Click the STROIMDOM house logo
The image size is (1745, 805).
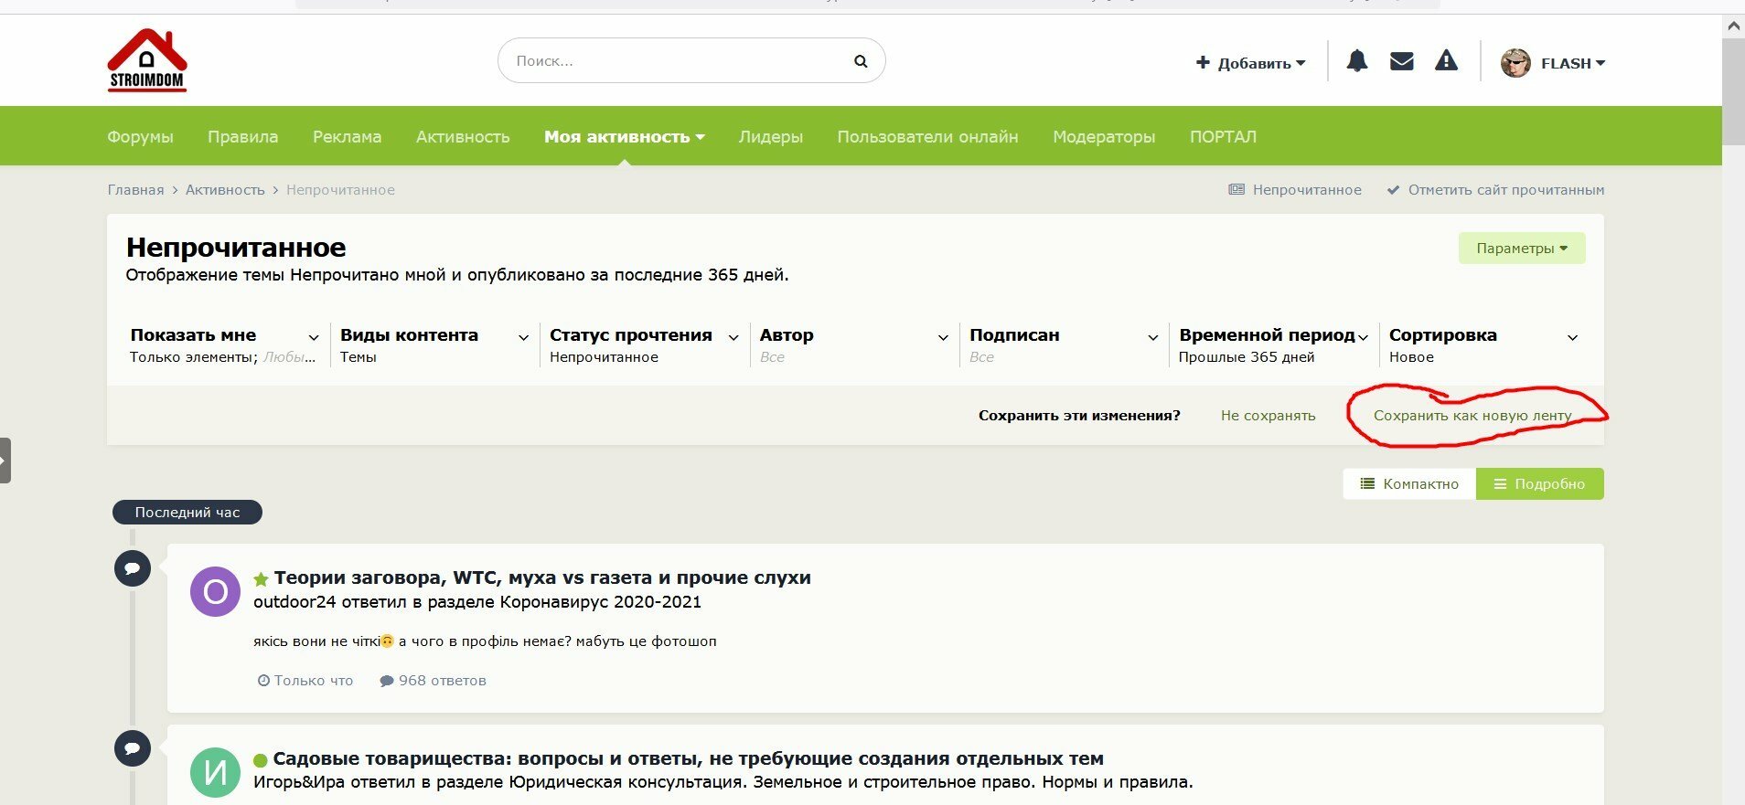tap(147, 59)
